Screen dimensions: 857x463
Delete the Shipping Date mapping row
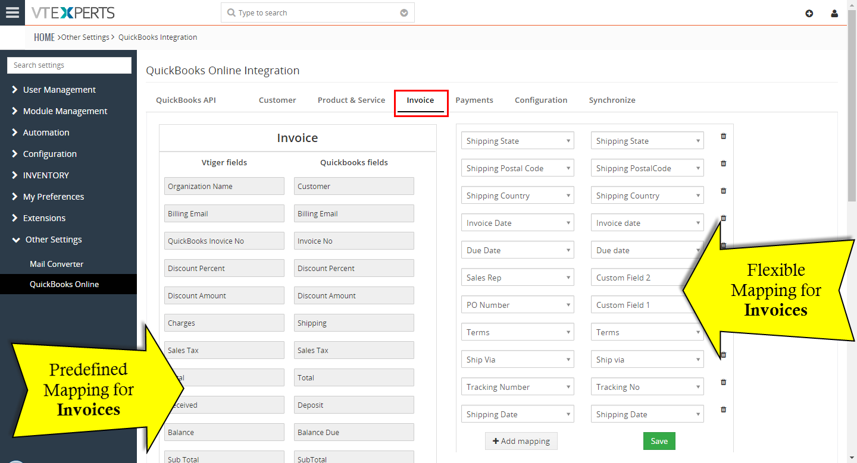(724, 410)
